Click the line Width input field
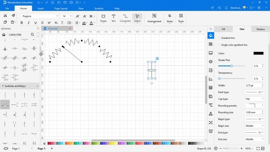270x152 pixels. pyautogui.click(x=253, y=85)
